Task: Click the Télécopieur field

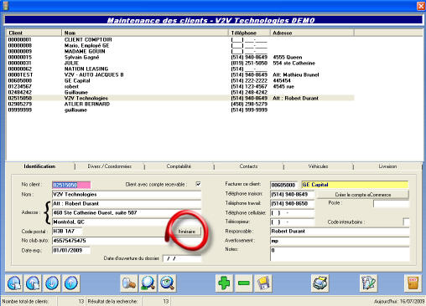Action: click(x=293, y=222)
